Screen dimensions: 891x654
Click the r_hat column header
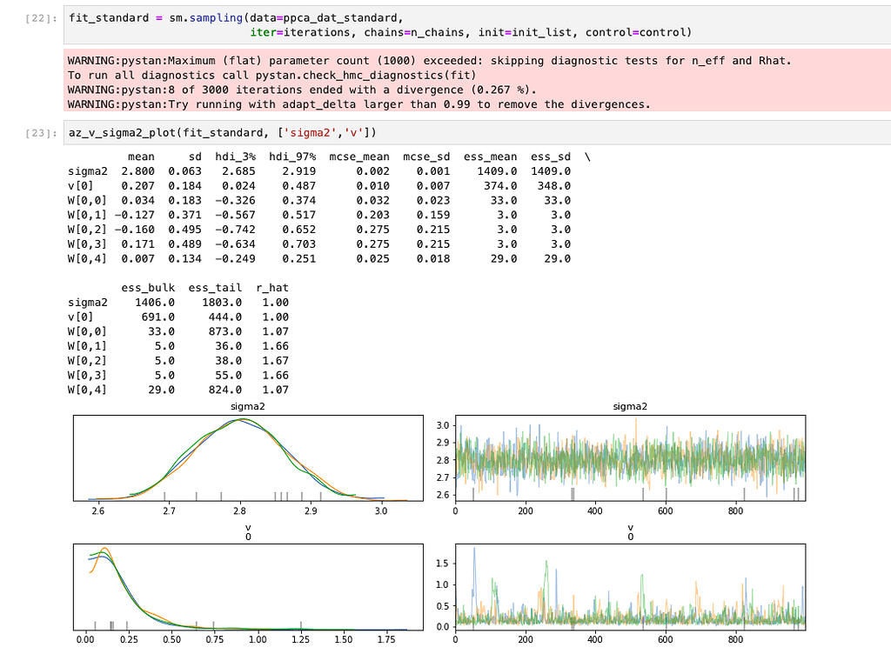pos(271,288)
